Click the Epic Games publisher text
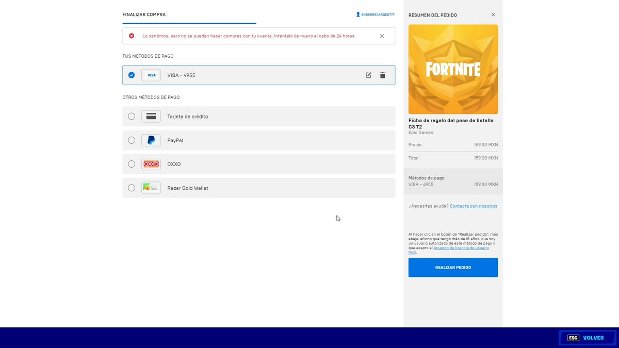 click(x=421, y=132)
